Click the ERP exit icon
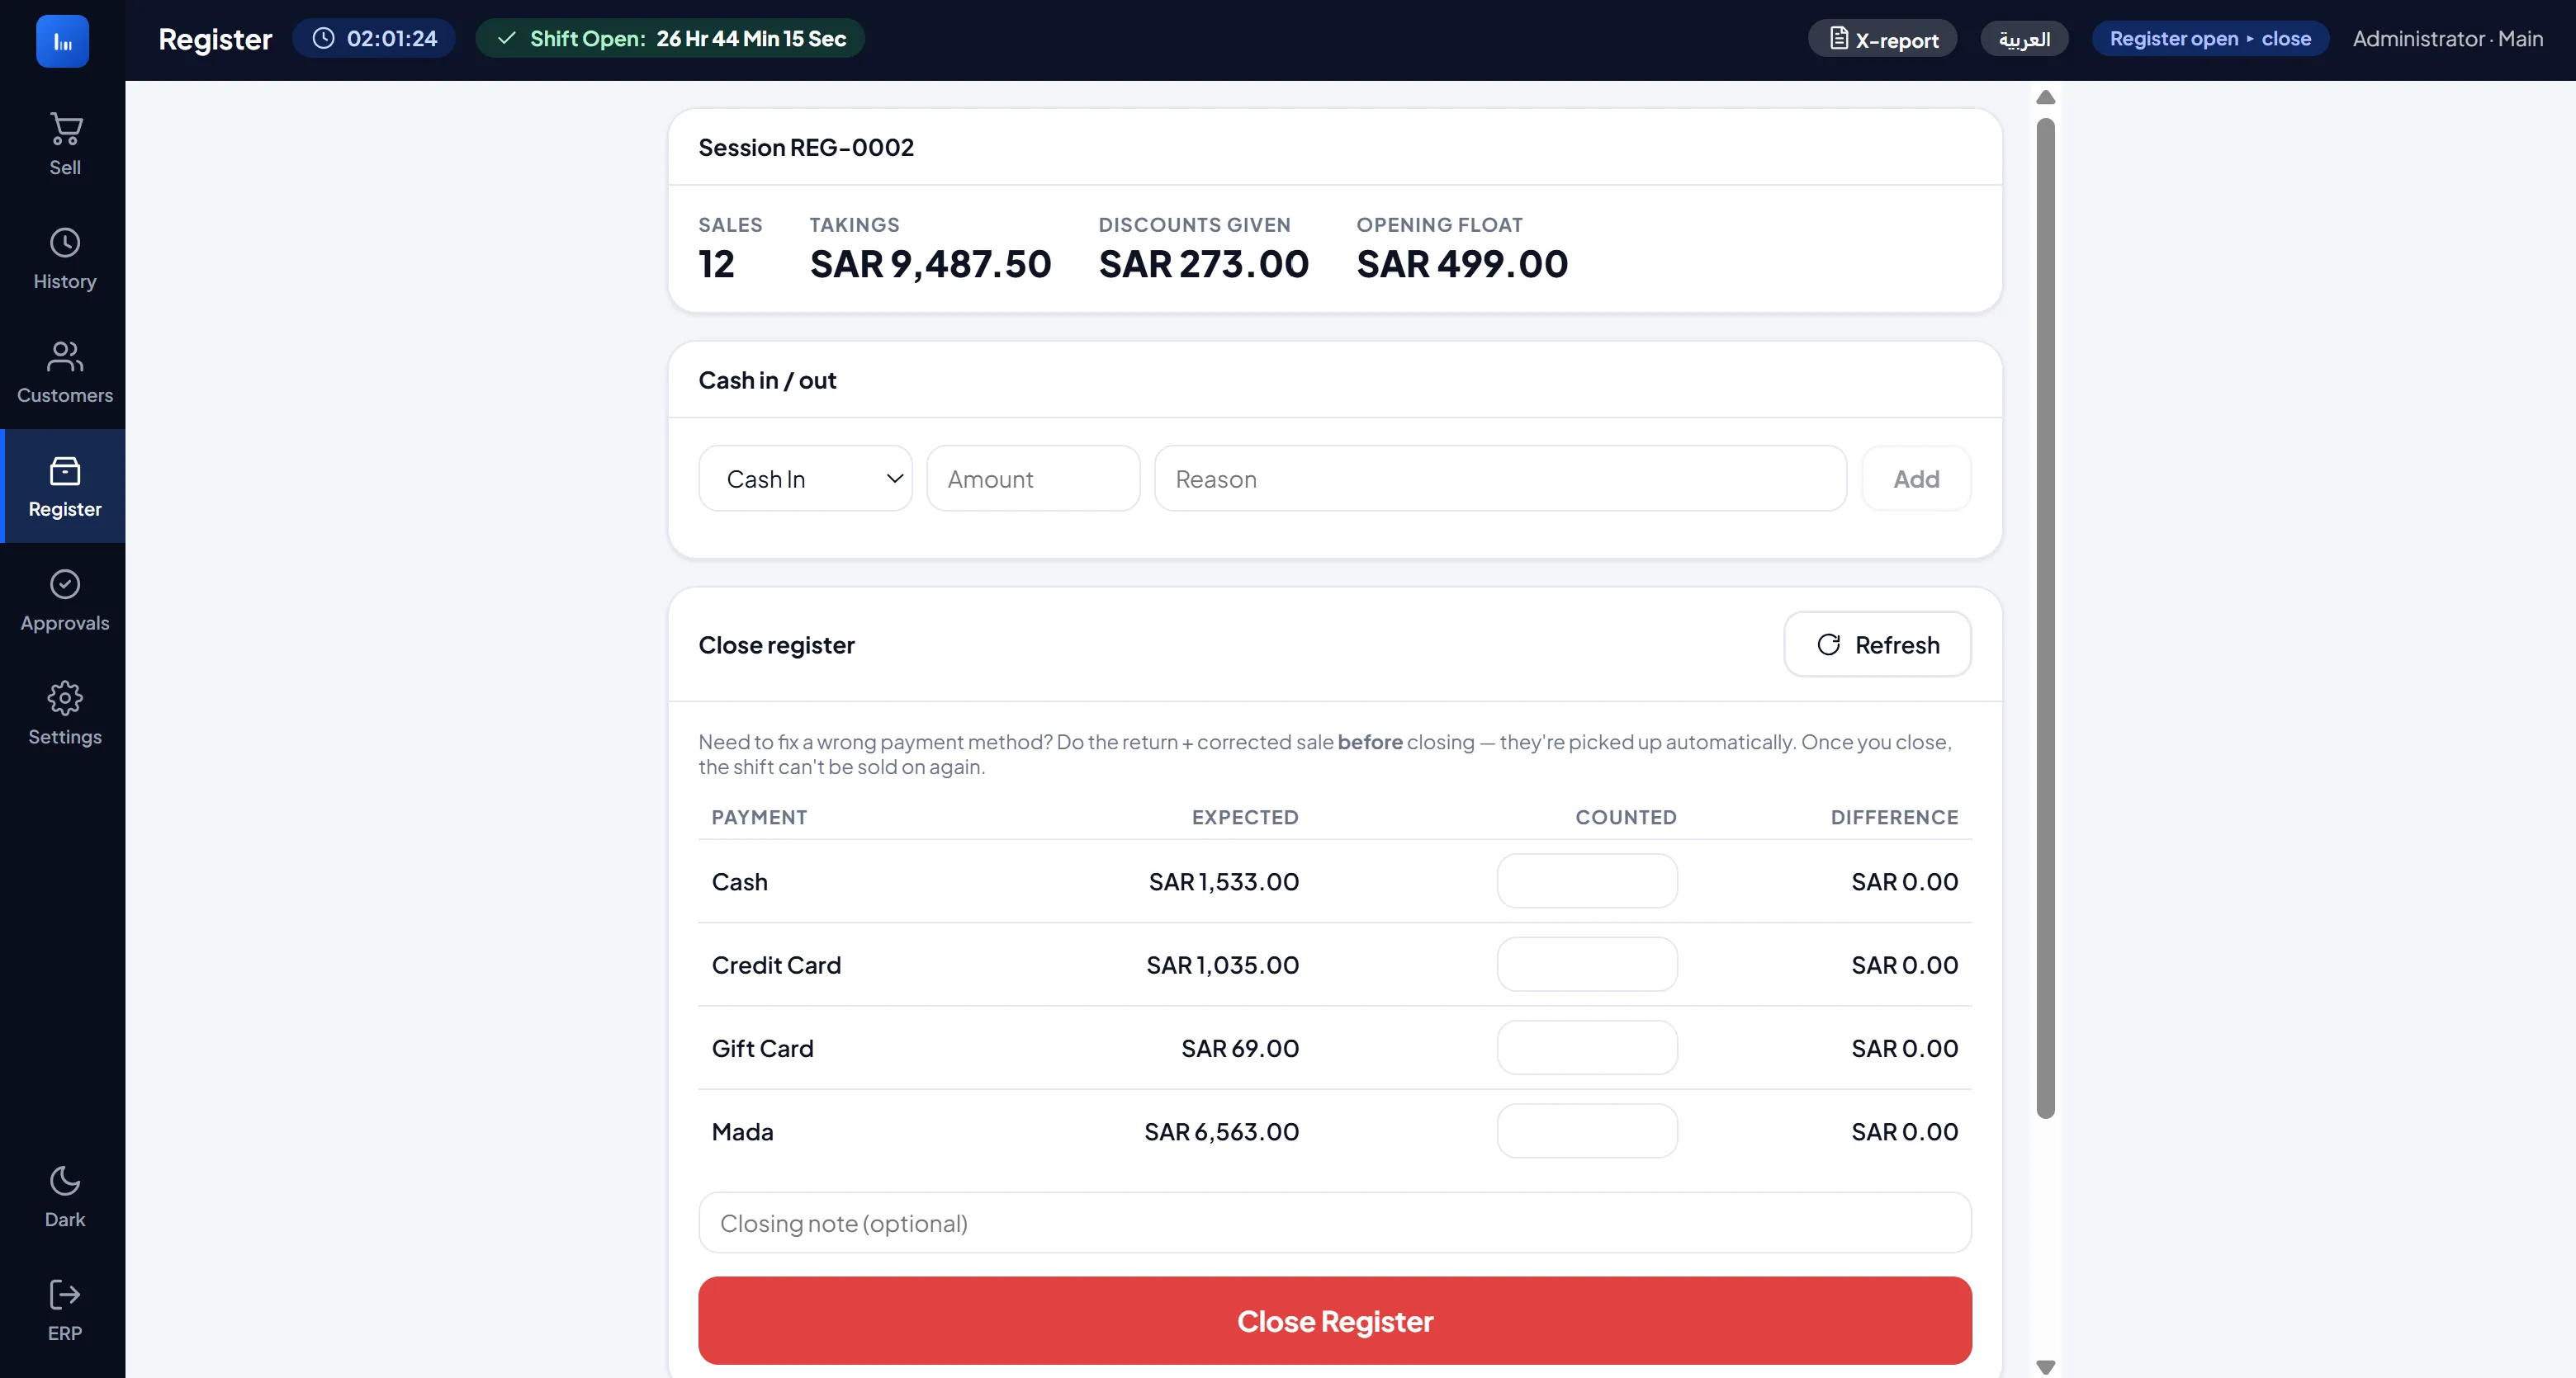2576x1378 pixels. (x=65, y=1294)
